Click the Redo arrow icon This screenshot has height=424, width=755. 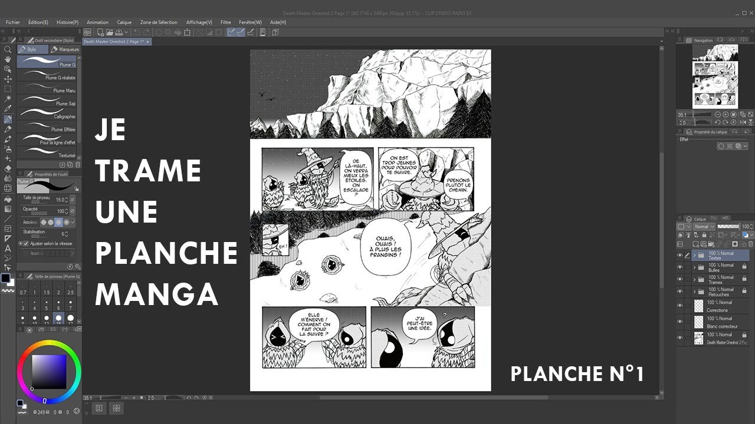[146, 32]
